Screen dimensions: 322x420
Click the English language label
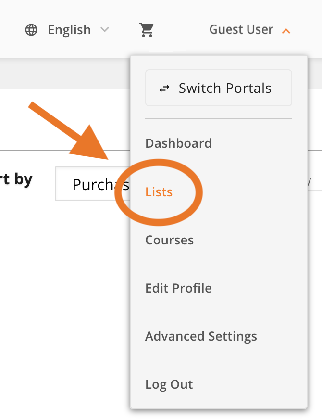(69, 30)
